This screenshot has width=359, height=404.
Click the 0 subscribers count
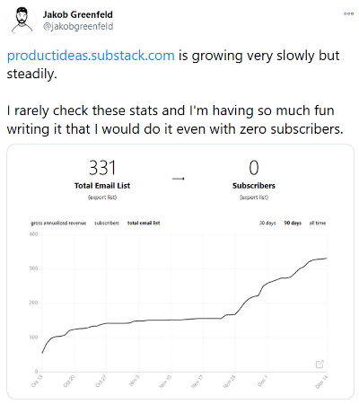point(254,168)
